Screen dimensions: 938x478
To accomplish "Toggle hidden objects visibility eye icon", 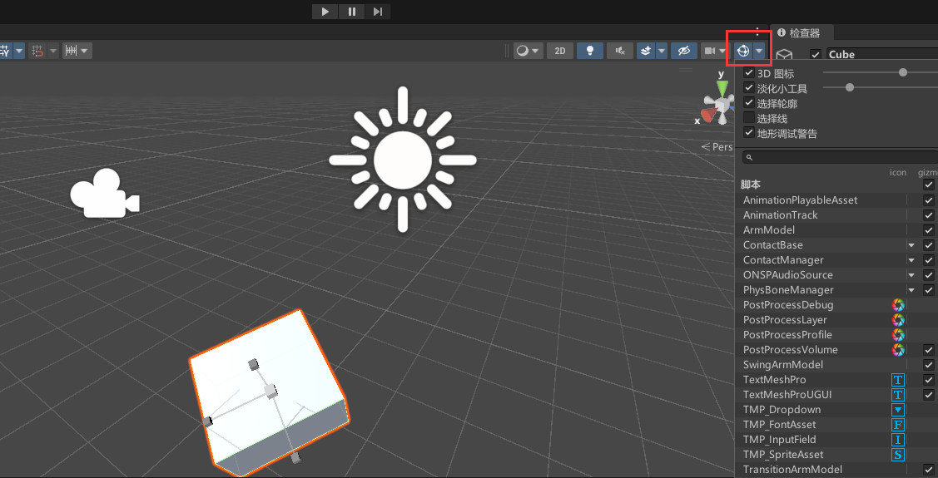I will tap(684, 51).
